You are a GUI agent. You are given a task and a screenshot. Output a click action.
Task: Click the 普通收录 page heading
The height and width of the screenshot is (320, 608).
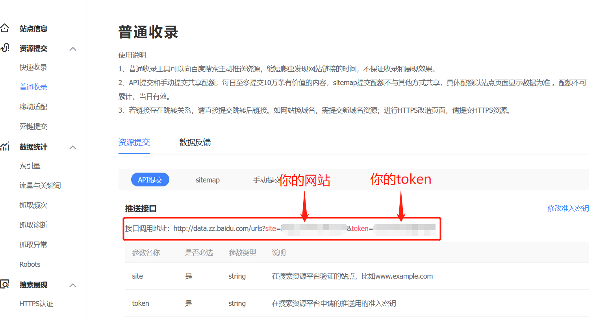tap(148, 32)
